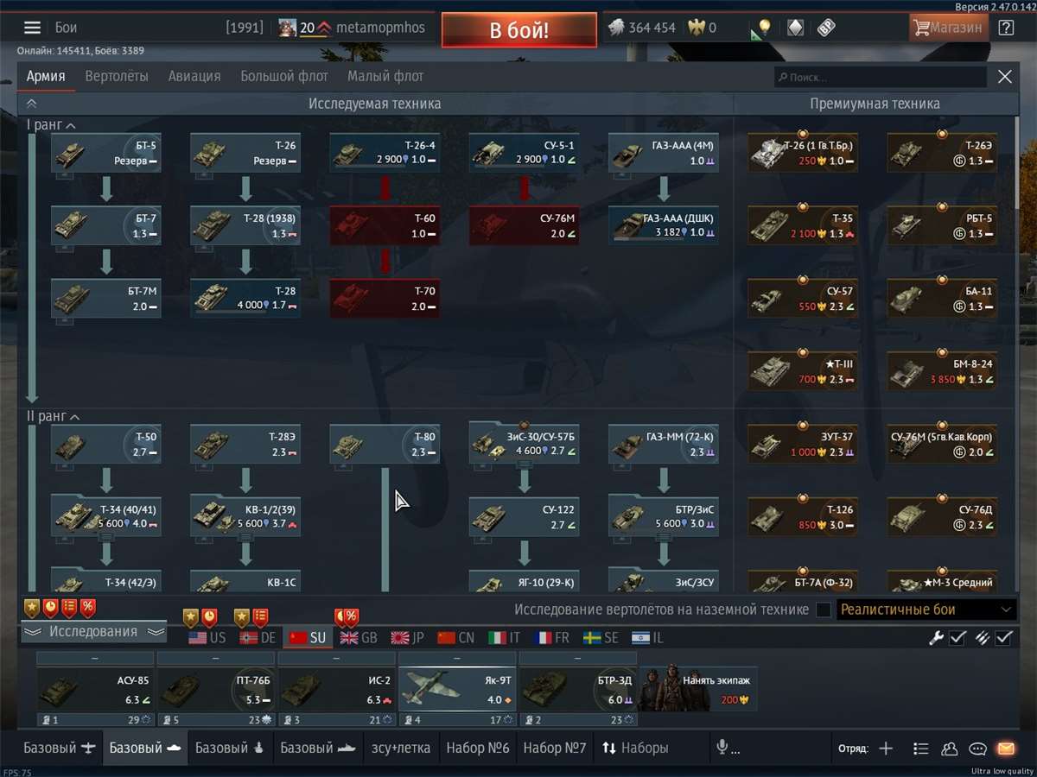Open the lightbulb research points icon
The width and height of the screenshot is (1037, 777).
[x=761, y=28]
